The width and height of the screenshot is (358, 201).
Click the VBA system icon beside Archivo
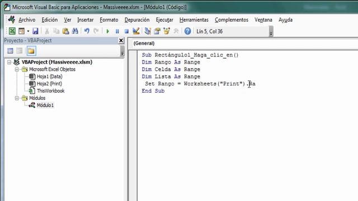tap(11, 20)
